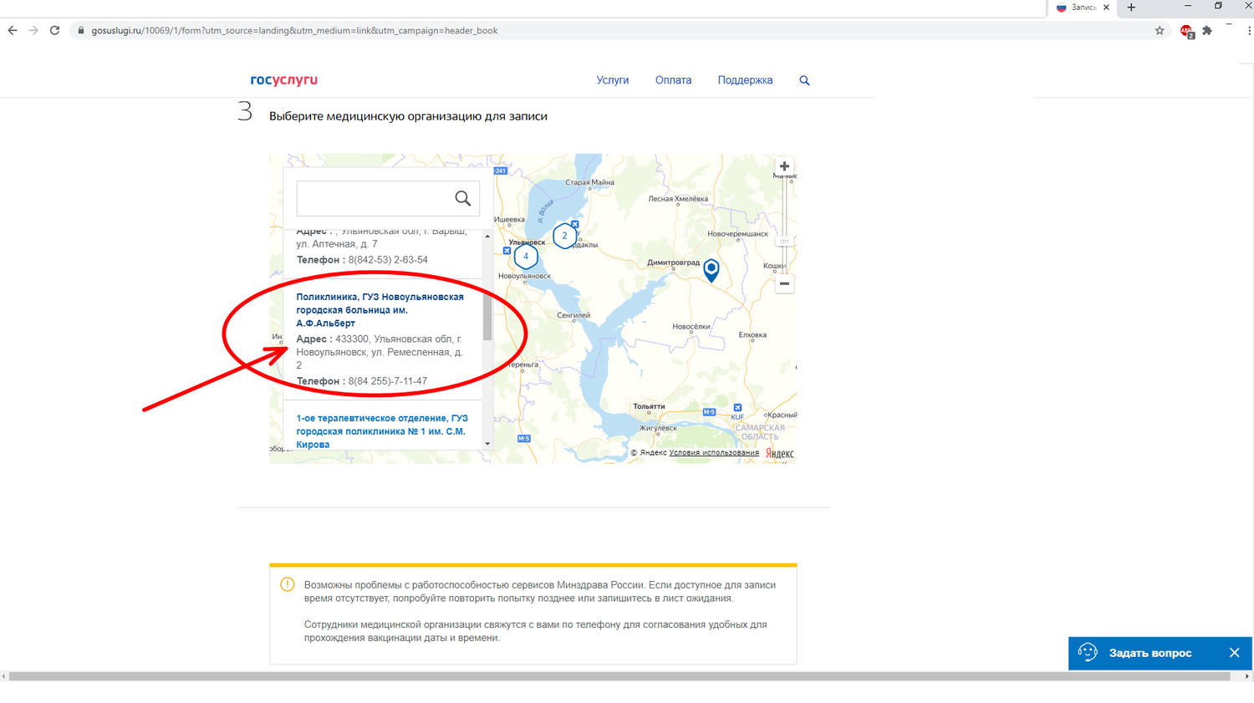Screen dimensions: 1254x703
Task: Click the magnifier in organization search box
Action: pos(462,198)
